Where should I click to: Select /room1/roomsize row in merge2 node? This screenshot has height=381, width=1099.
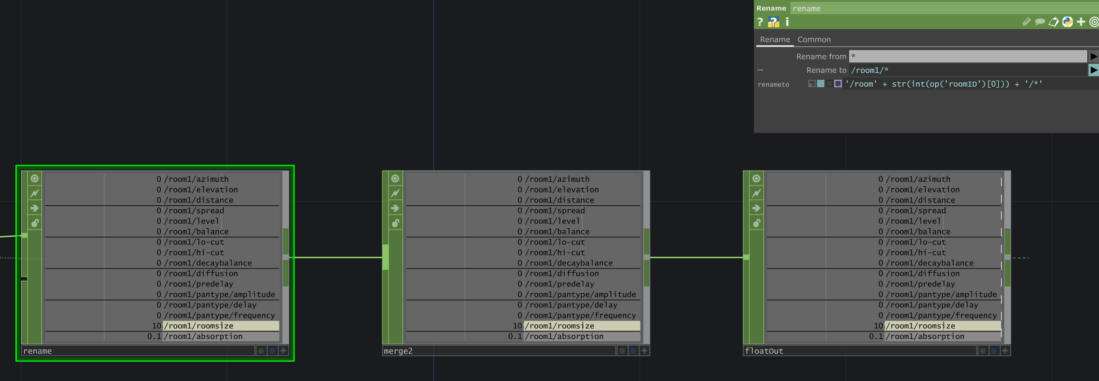tap(523, 326)
